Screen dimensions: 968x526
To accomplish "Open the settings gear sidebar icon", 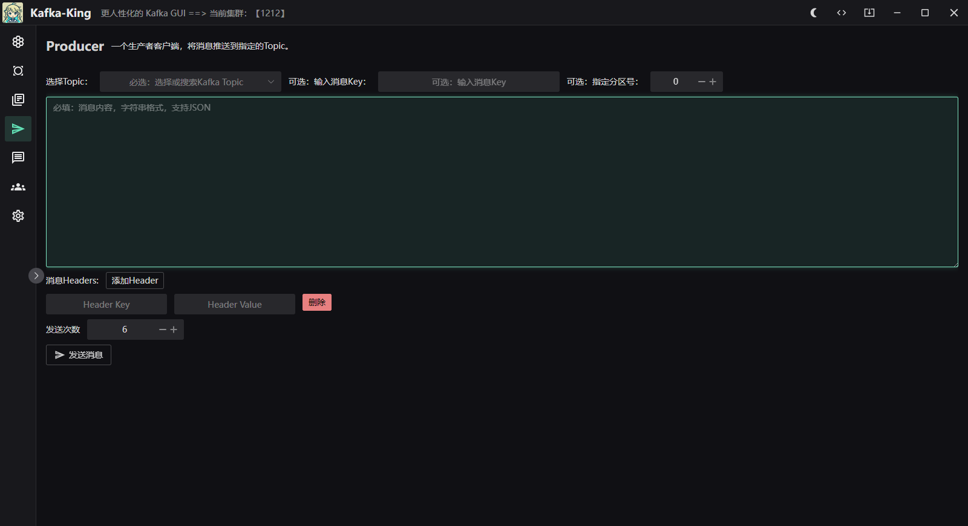I will (18, 216).
